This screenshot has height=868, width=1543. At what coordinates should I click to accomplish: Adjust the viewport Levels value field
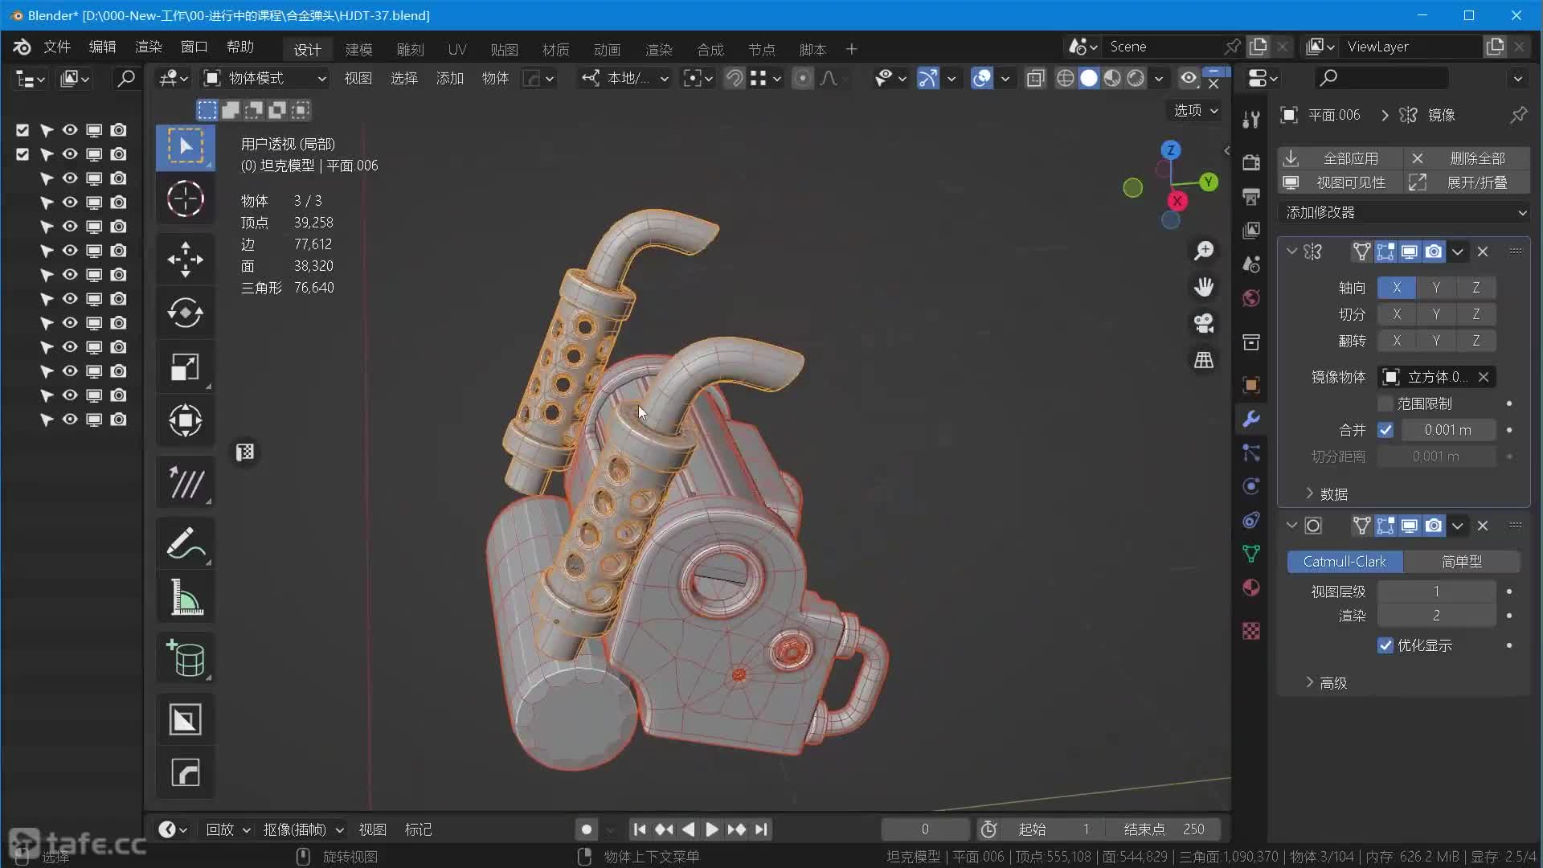click(x=1435, y=592)
